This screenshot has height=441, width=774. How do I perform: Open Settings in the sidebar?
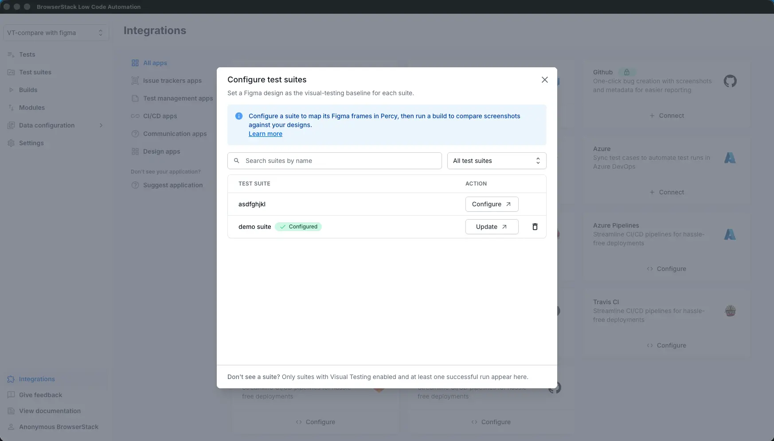click(31, 143)
